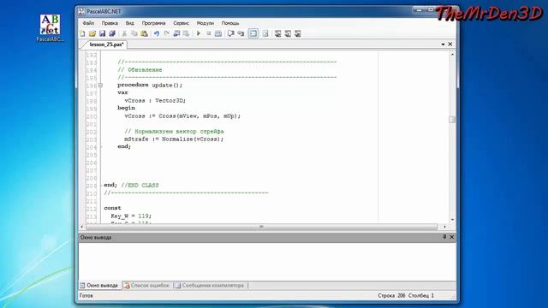This screenshot has width=548, height=308.
Task: Click last debug step icon in toolbar
Action: (x=298, y=33)
